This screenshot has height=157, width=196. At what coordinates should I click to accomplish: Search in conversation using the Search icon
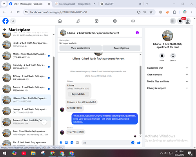pos(173,56)
